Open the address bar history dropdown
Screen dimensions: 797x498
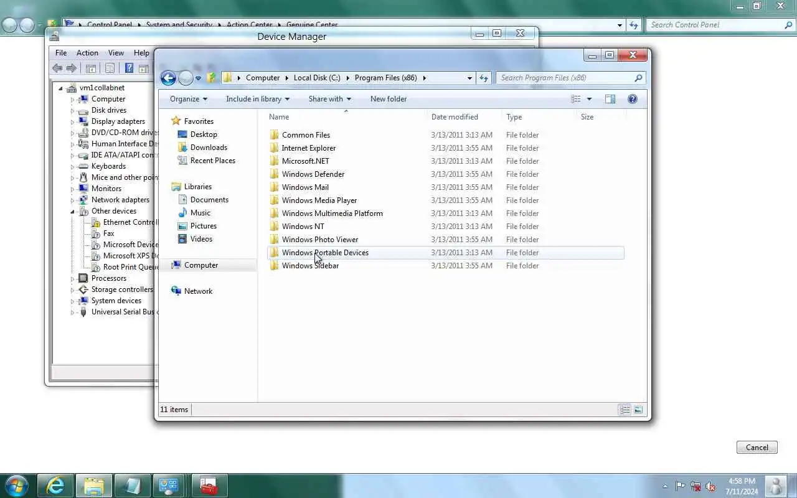click(x=469, y=78)
